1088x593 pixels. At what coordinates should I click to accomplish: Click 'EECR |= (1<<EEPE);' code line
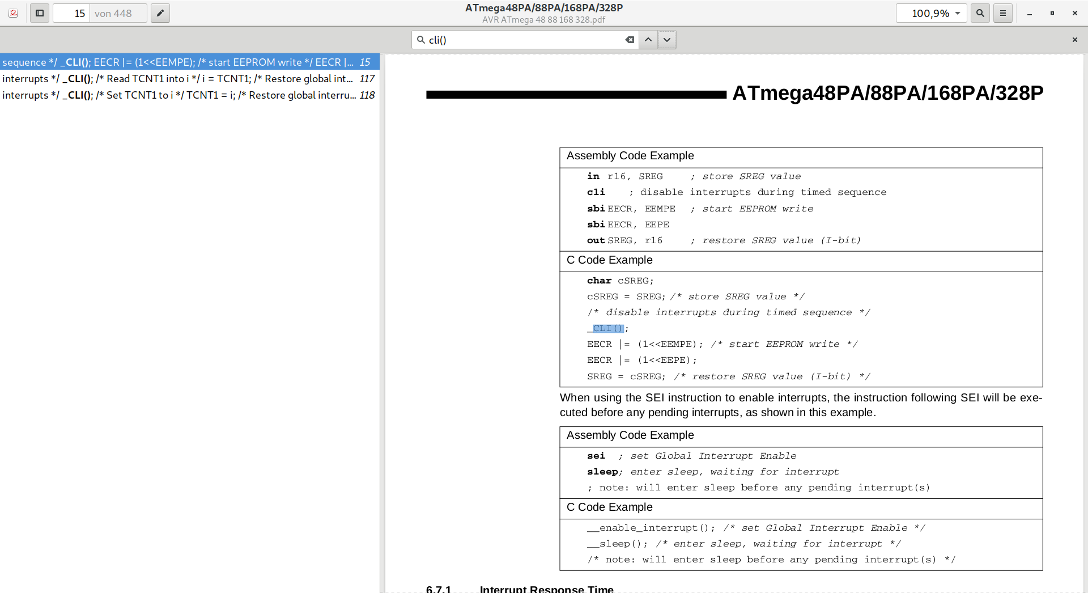point(642,360)
